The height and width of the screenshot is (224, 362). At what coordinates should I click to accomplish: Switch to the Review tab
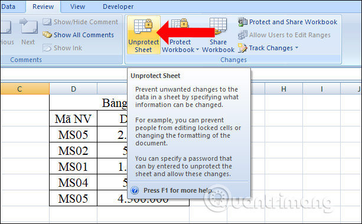[43, 7]
